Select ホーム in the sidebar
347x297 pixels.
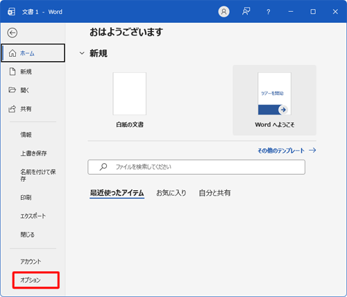point(33,53)
